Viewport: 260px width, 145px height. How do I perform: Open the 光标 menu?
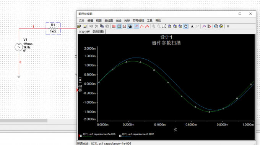click(x=127, y=21)
